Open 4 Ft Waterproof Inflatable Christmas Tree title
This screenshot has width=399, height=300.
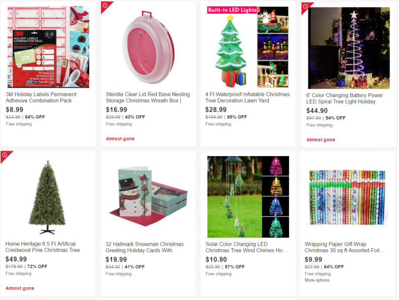point(247,98)
